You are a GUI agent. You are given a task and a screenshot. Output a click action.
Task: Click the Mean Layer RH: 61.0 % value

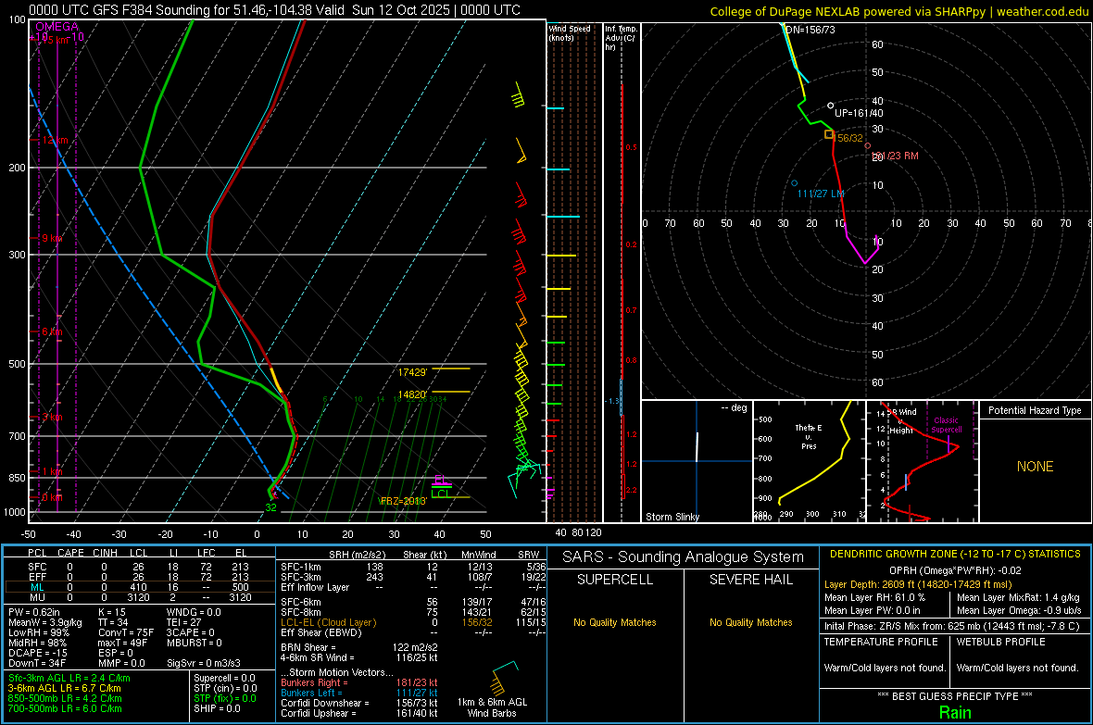pos(874,597)
